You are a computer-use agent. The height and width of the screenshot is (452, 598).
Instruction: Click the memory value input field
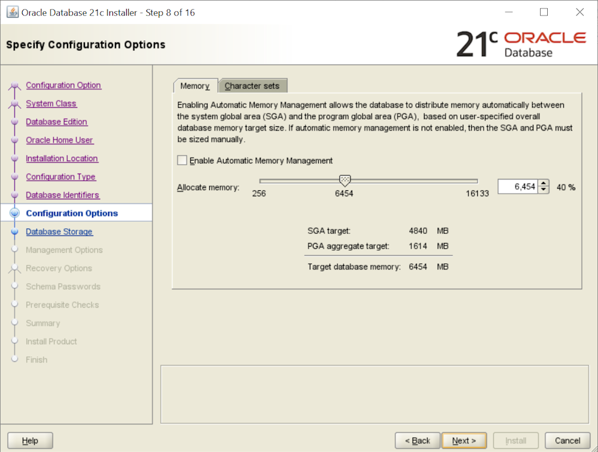coord(517,187)
